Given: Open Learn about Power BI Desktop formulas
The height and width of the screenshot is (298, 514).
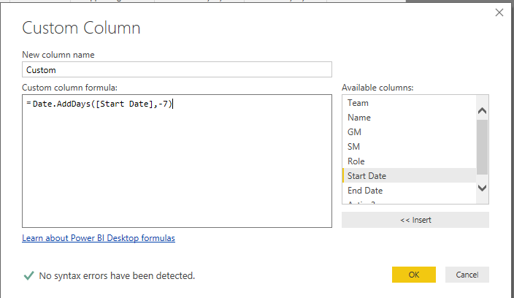Looking at the screenshot, I should point(99,238).
